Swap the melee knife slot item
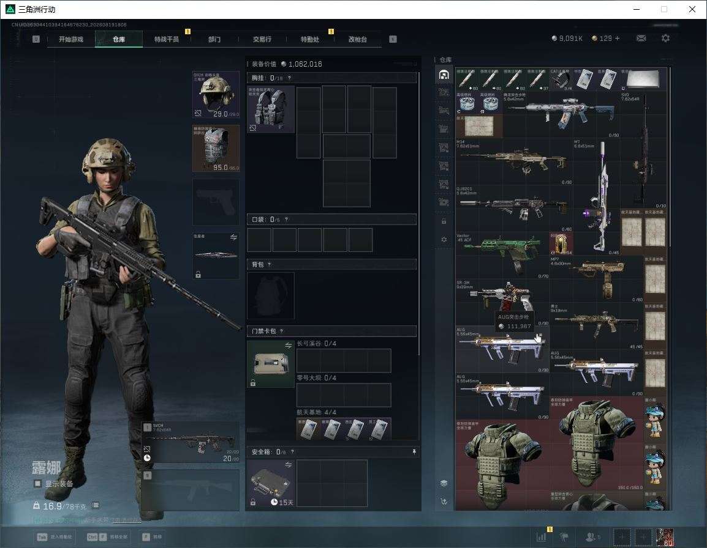This screenshot has height=548, width=707. (233, 237)
